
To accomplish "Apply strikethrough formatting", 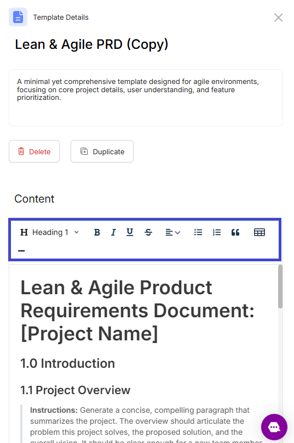I will click(x=148, y=232).
